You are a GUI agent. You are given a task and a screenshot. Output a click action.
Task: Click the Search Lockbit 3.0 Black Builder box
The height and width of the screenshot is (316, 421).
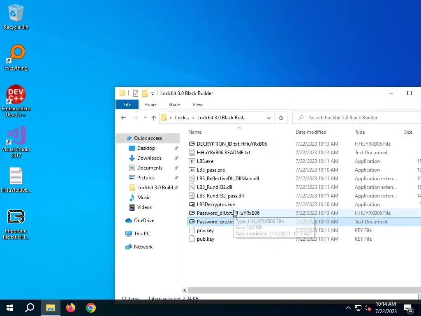click(x=356, y=118)
